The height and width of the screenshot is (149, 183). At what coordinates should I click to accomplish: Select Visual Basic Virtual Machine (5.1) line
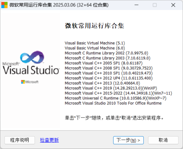[95, 43]
